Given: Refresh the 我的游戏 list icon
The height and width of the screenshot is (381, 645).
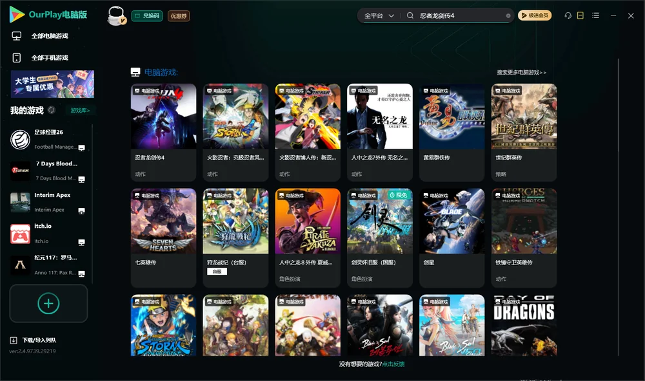Looking at the screenshot, I should pos(52,110).
